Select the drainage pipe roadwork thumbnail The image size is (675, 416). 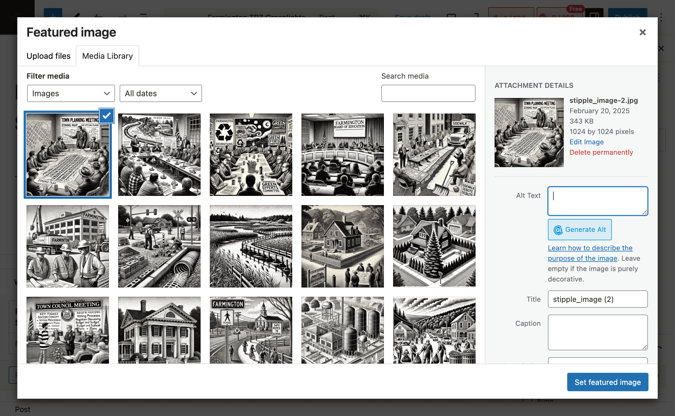(159, 246)
